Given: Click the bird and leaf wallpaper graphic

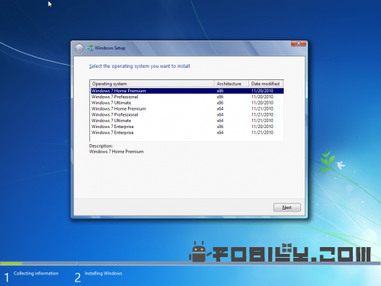Looking at the screenshot, I should pyautogui.click(x=331, y=162).
